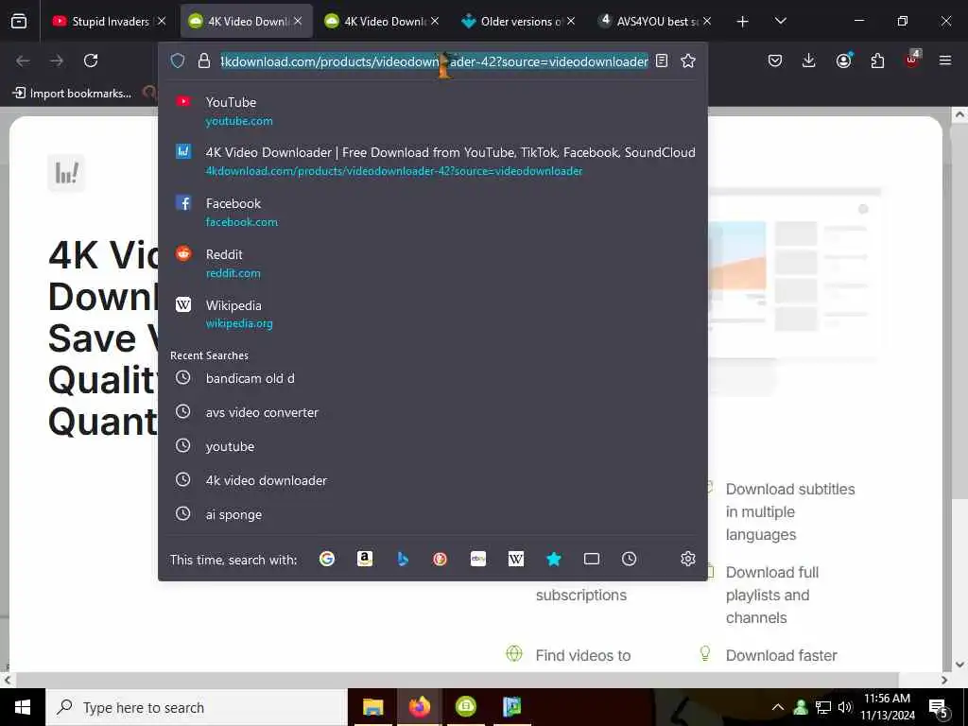Viewport: 968px width, 726px height.
Task: Search this time with DuckDuckGo
Action: click(x=441, y=560)
